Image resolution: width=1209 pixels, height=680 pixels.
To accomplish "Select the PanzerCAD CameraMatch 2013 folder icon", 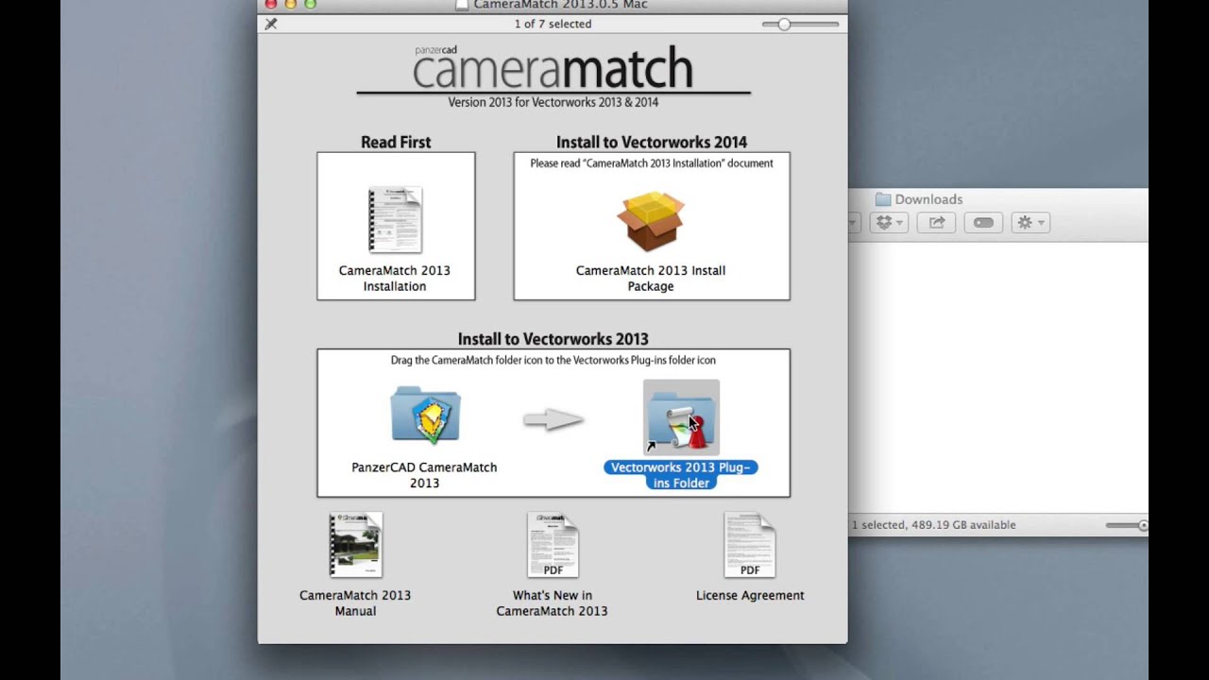I will coord(425,415).
